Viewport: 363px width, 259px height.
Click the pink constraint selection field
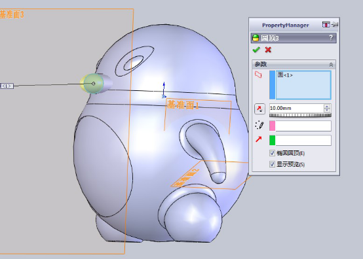coord(300,126)
